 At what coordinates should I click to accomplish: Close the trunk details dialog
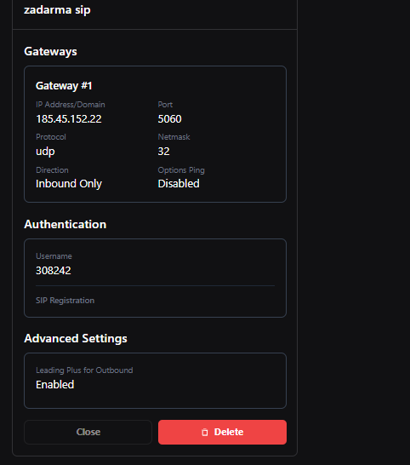click(88, 432)
